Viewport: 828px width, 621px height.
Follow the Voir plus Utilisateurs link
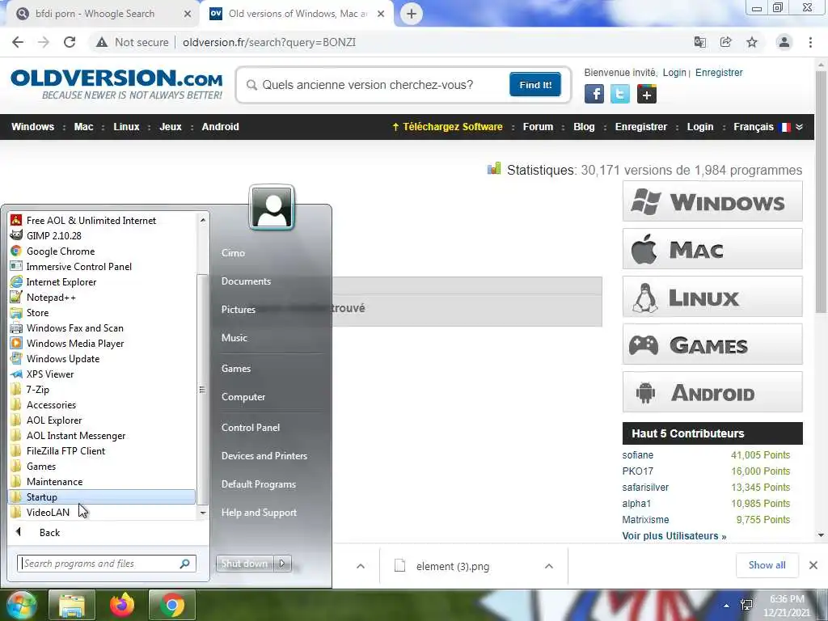click(x=674, y=536)
